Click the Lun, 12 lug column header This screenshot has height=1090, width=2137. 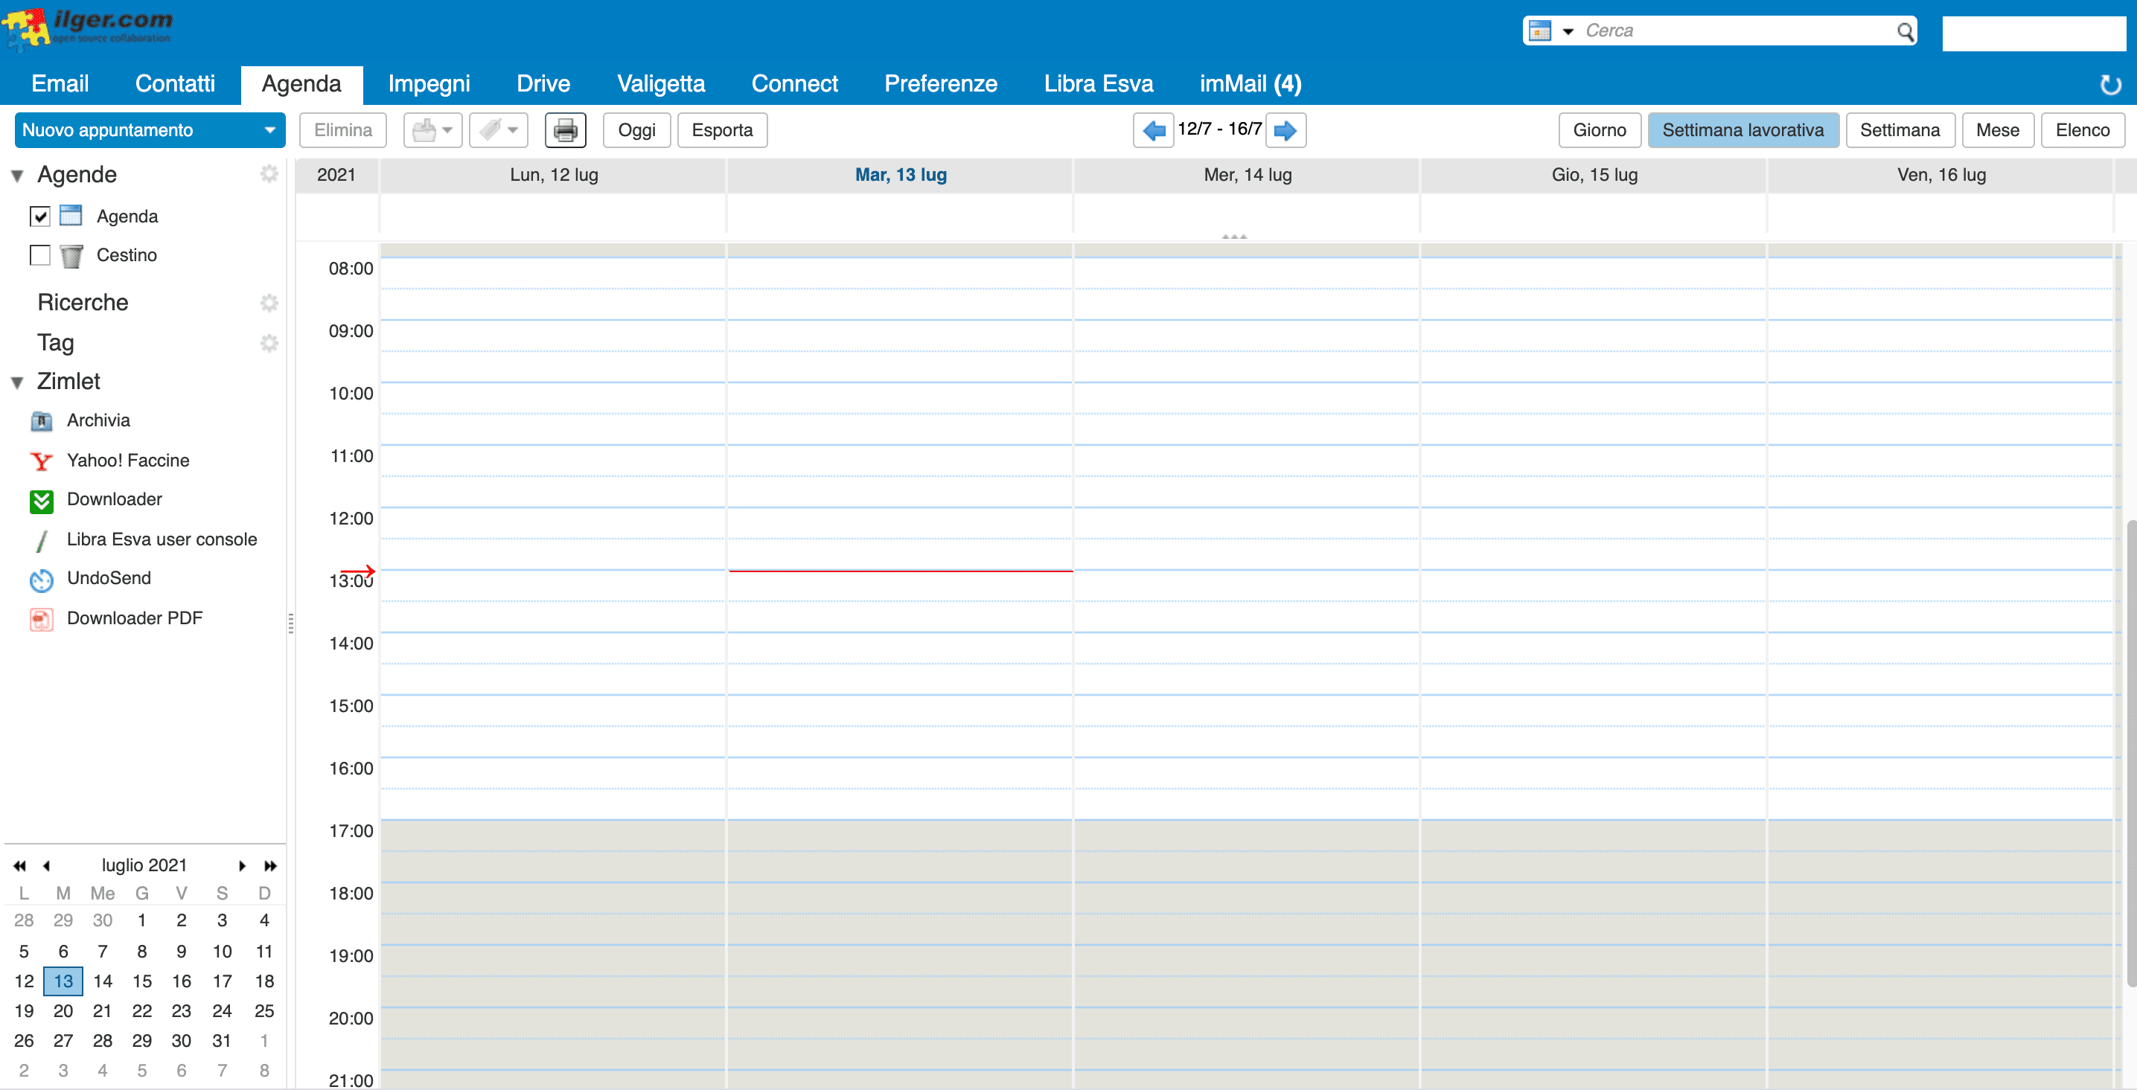(553, 175)
